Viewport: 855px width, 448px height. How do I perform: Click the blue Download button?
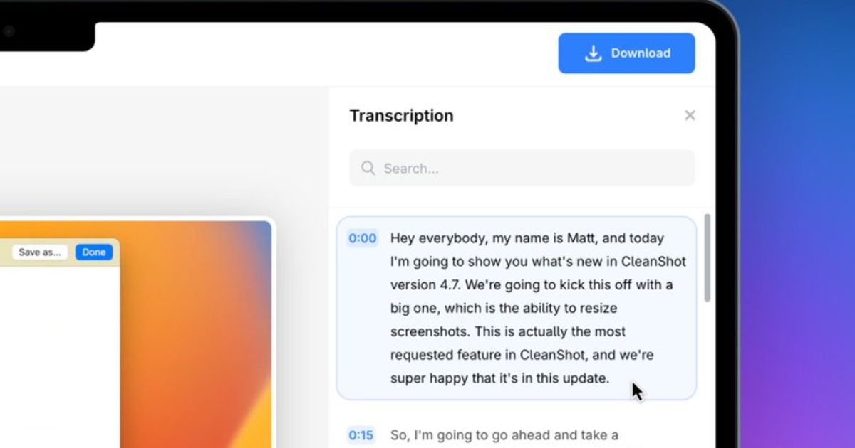pyautogui.click(x=626, y=53)
